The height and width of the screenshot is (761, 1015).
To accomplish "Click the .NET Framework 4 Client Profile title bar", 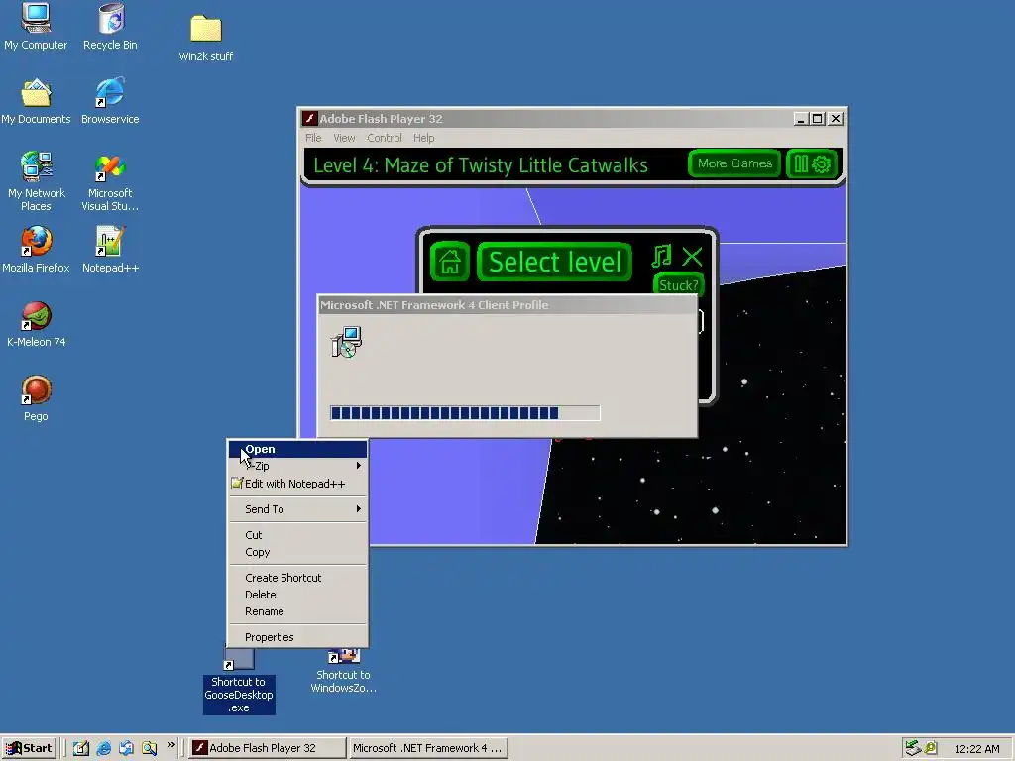I will [507, 305].
